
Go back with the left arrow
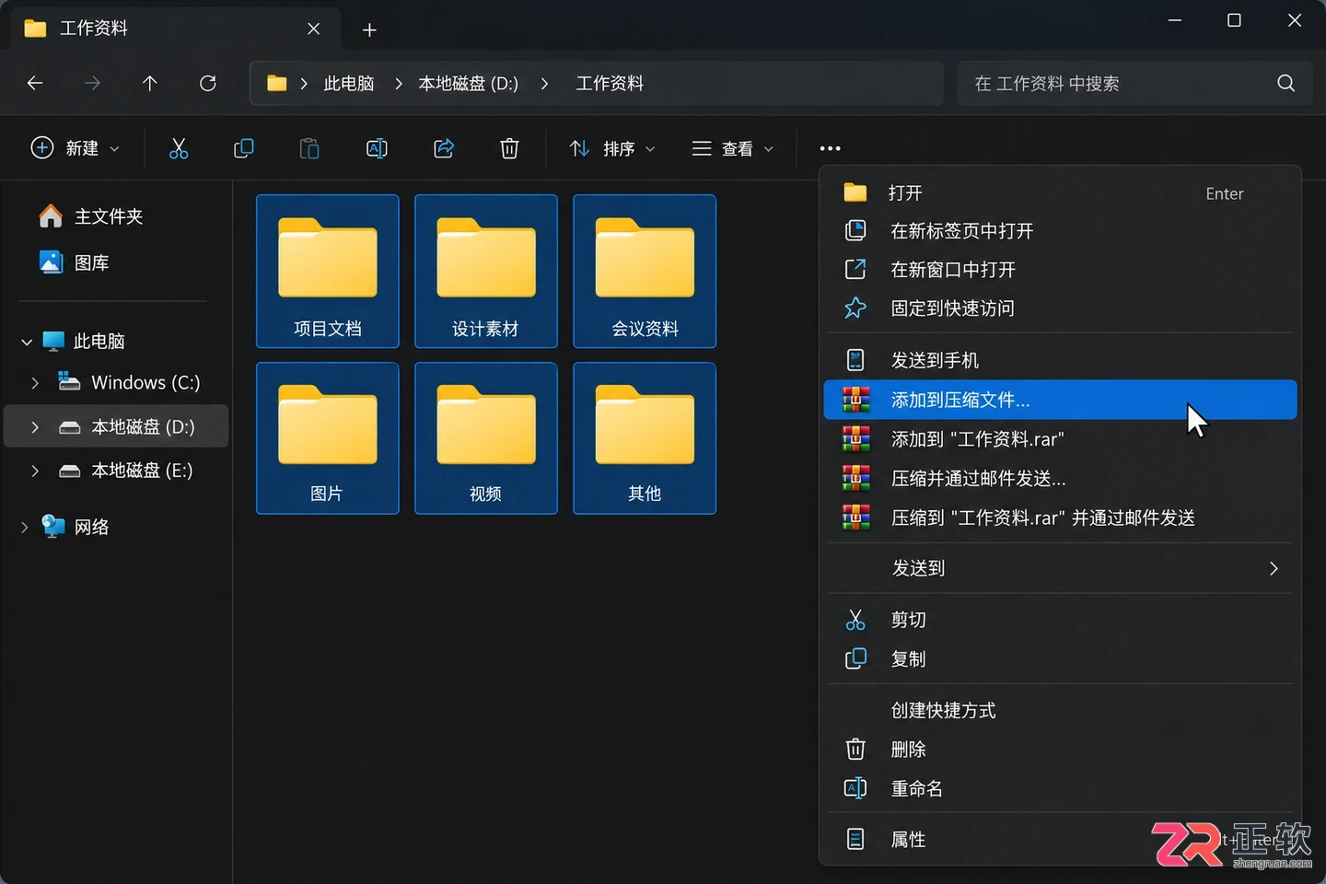point(35,83)
